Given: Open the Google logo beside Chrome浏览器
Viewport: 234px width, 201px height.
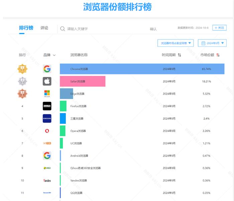Looking at the screenshot, I should pyautogui.click(x=47, y=69).
